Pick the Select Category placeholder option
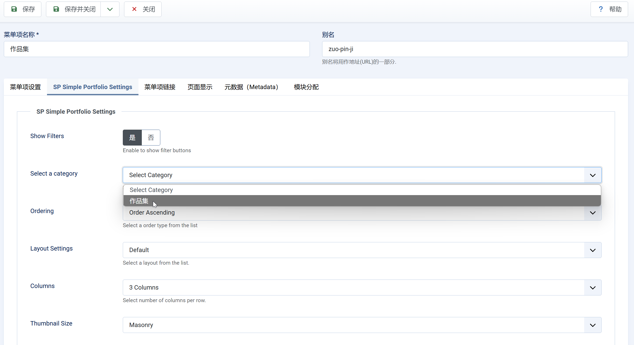 151,190
